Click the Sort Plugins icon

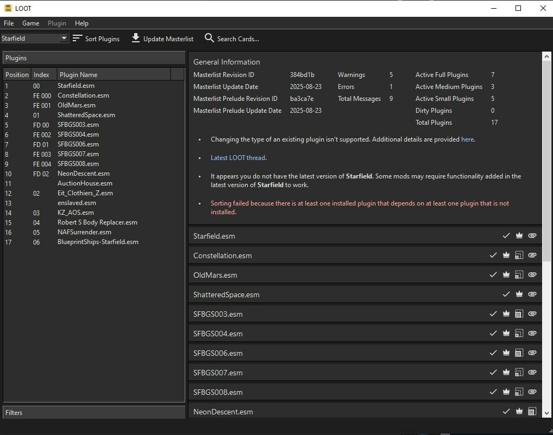77,38
